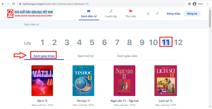This screenshot has width=212, height=109.
Task: Select highlighted grade 11 in the Lớp row
Action: click(166, 42)
